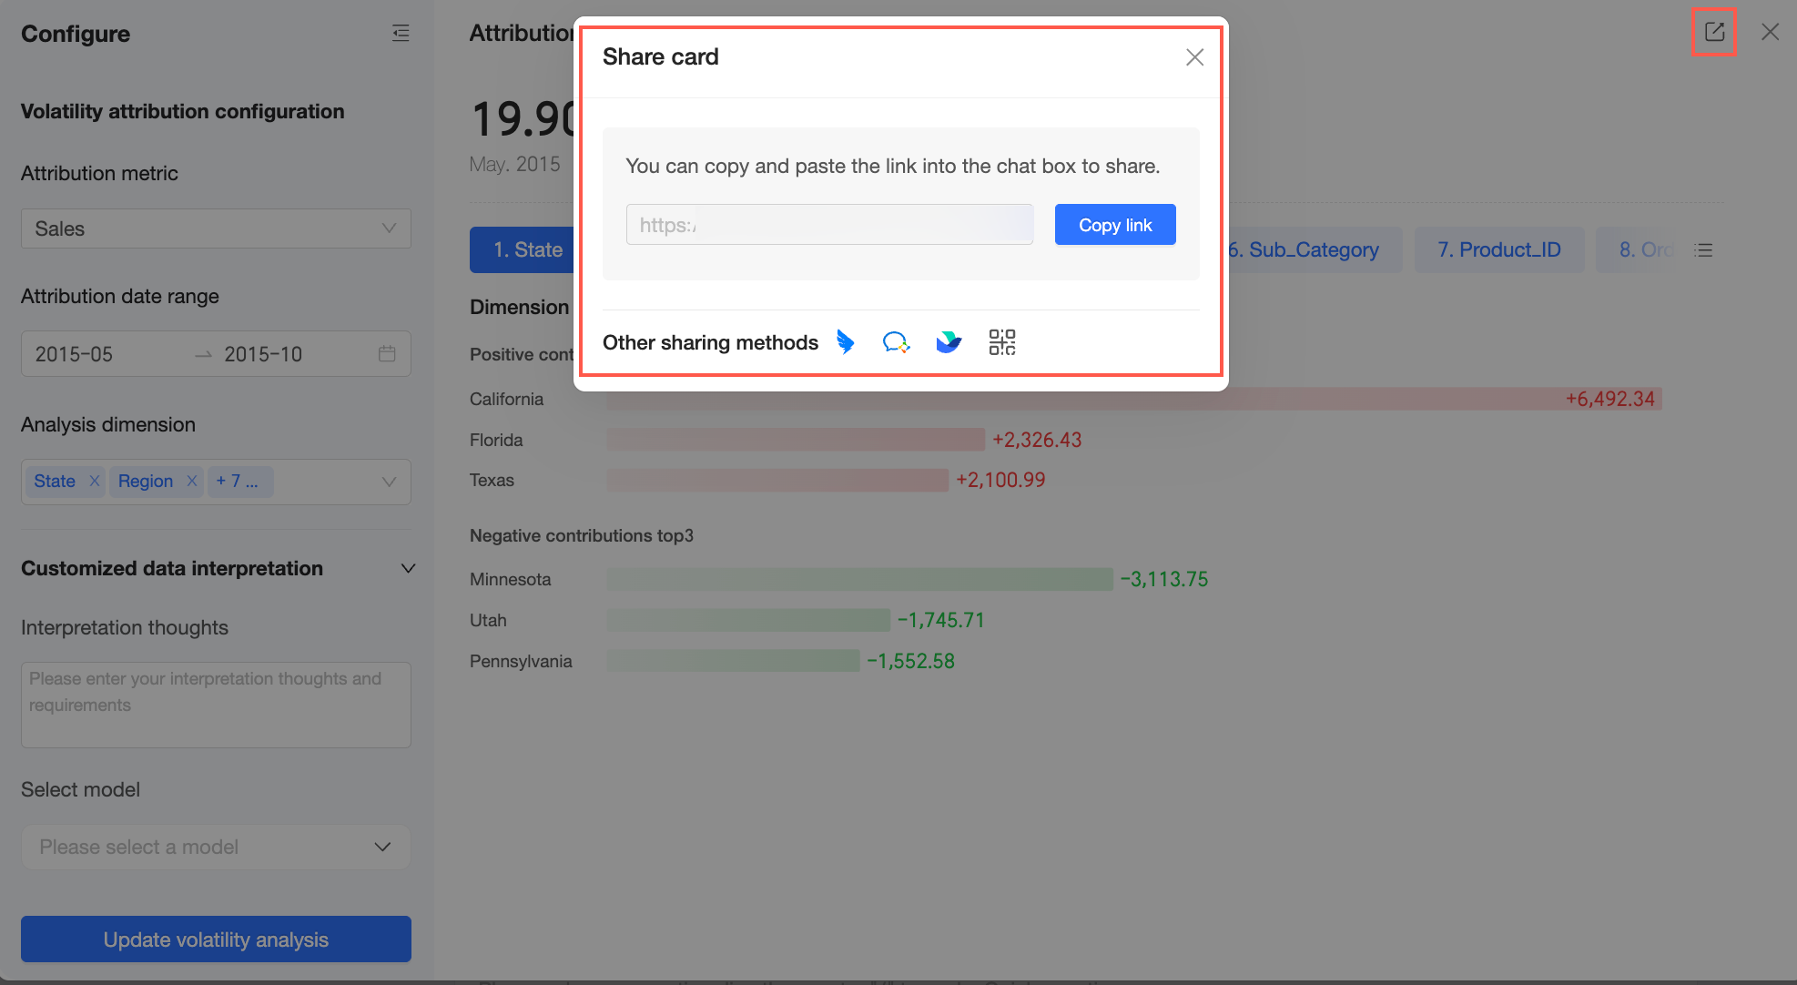Switch to the 7. Product_ID tab
The image size is (1797, 985).
(1498, 249)
